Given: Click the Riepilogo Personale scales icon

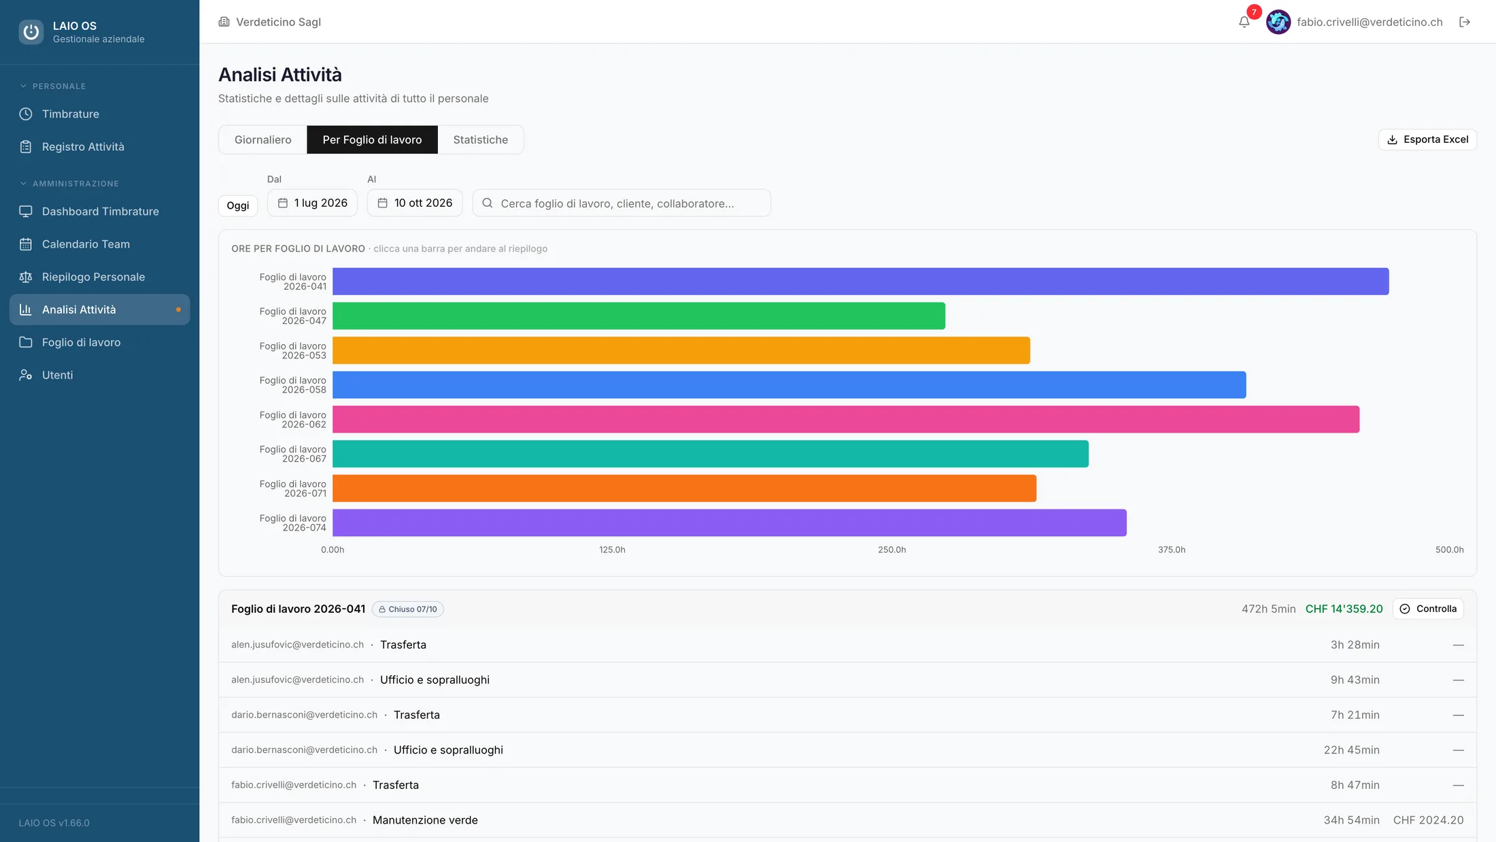Looking at the screenshot, I should pos(26,277).
